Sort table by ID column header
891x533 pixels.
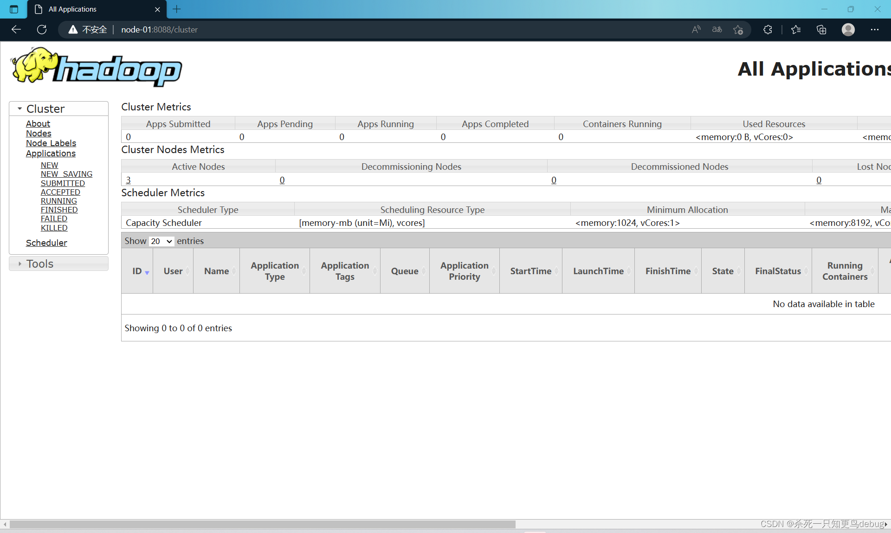(x=137, y=271)
